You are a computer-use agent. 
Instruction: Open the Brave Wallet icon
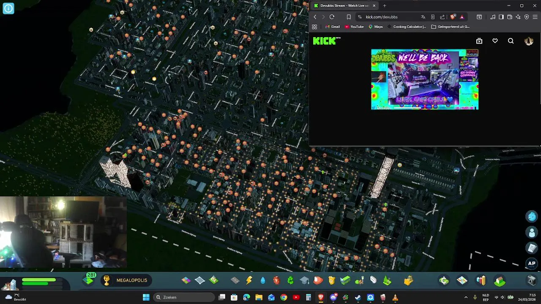click(510, 17)
